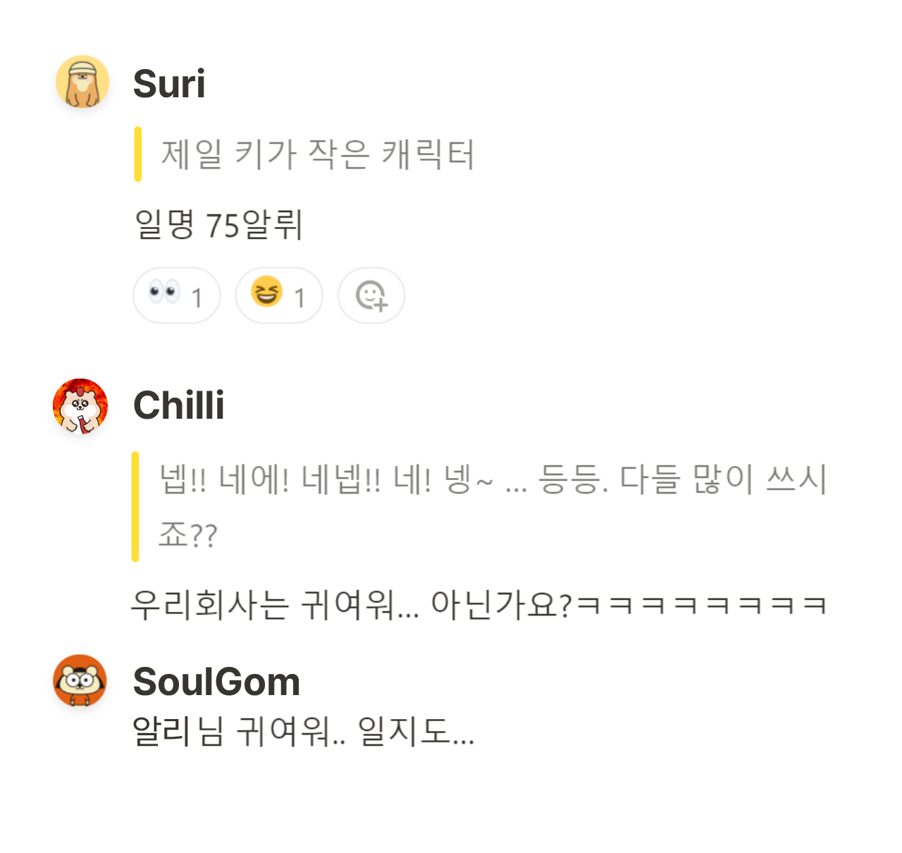This screenshot has height=853, width=902.
Task: Toggle the laughing reaction on Suri's message
Action: point(279,296)
